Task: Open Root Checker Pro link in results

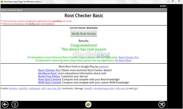Action: 129,57
